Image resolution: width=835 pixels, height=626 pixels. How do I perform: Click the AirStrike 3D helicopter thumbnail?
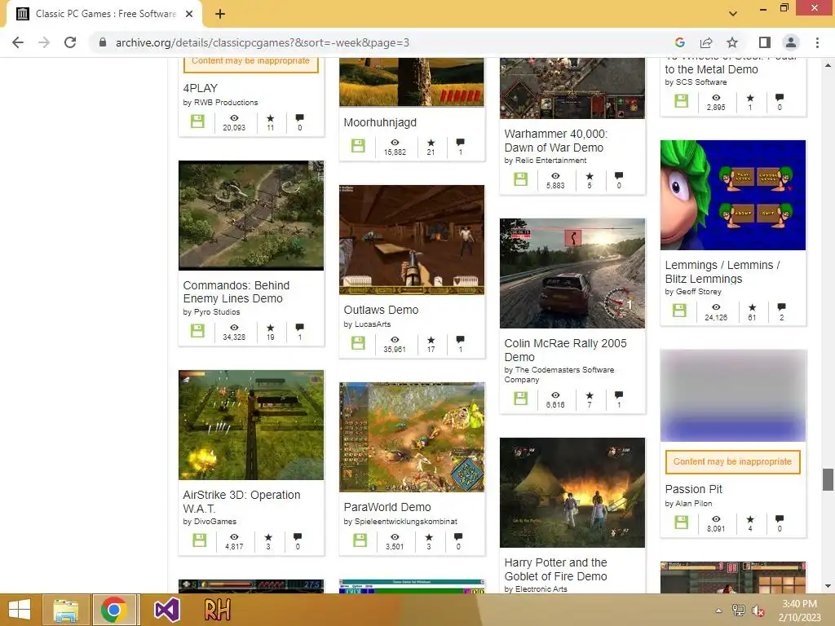tap(251, 425)
